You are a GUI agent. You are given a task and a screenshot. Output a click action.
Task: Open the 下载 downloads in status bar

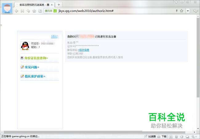tap(162, 137)
